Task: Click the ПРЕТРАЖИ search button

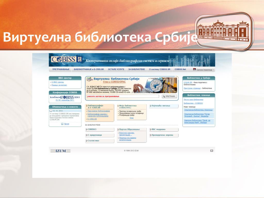Action: [169, 96]
